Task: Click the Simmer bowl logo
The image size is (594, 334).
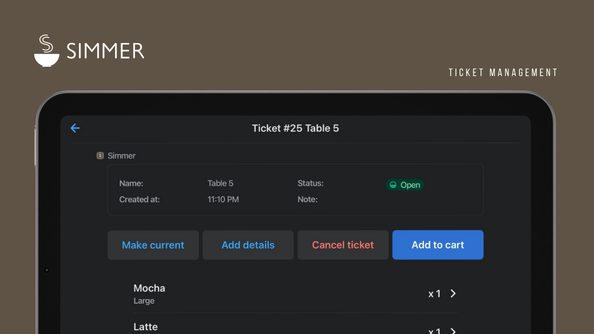Action: [46, 50]
